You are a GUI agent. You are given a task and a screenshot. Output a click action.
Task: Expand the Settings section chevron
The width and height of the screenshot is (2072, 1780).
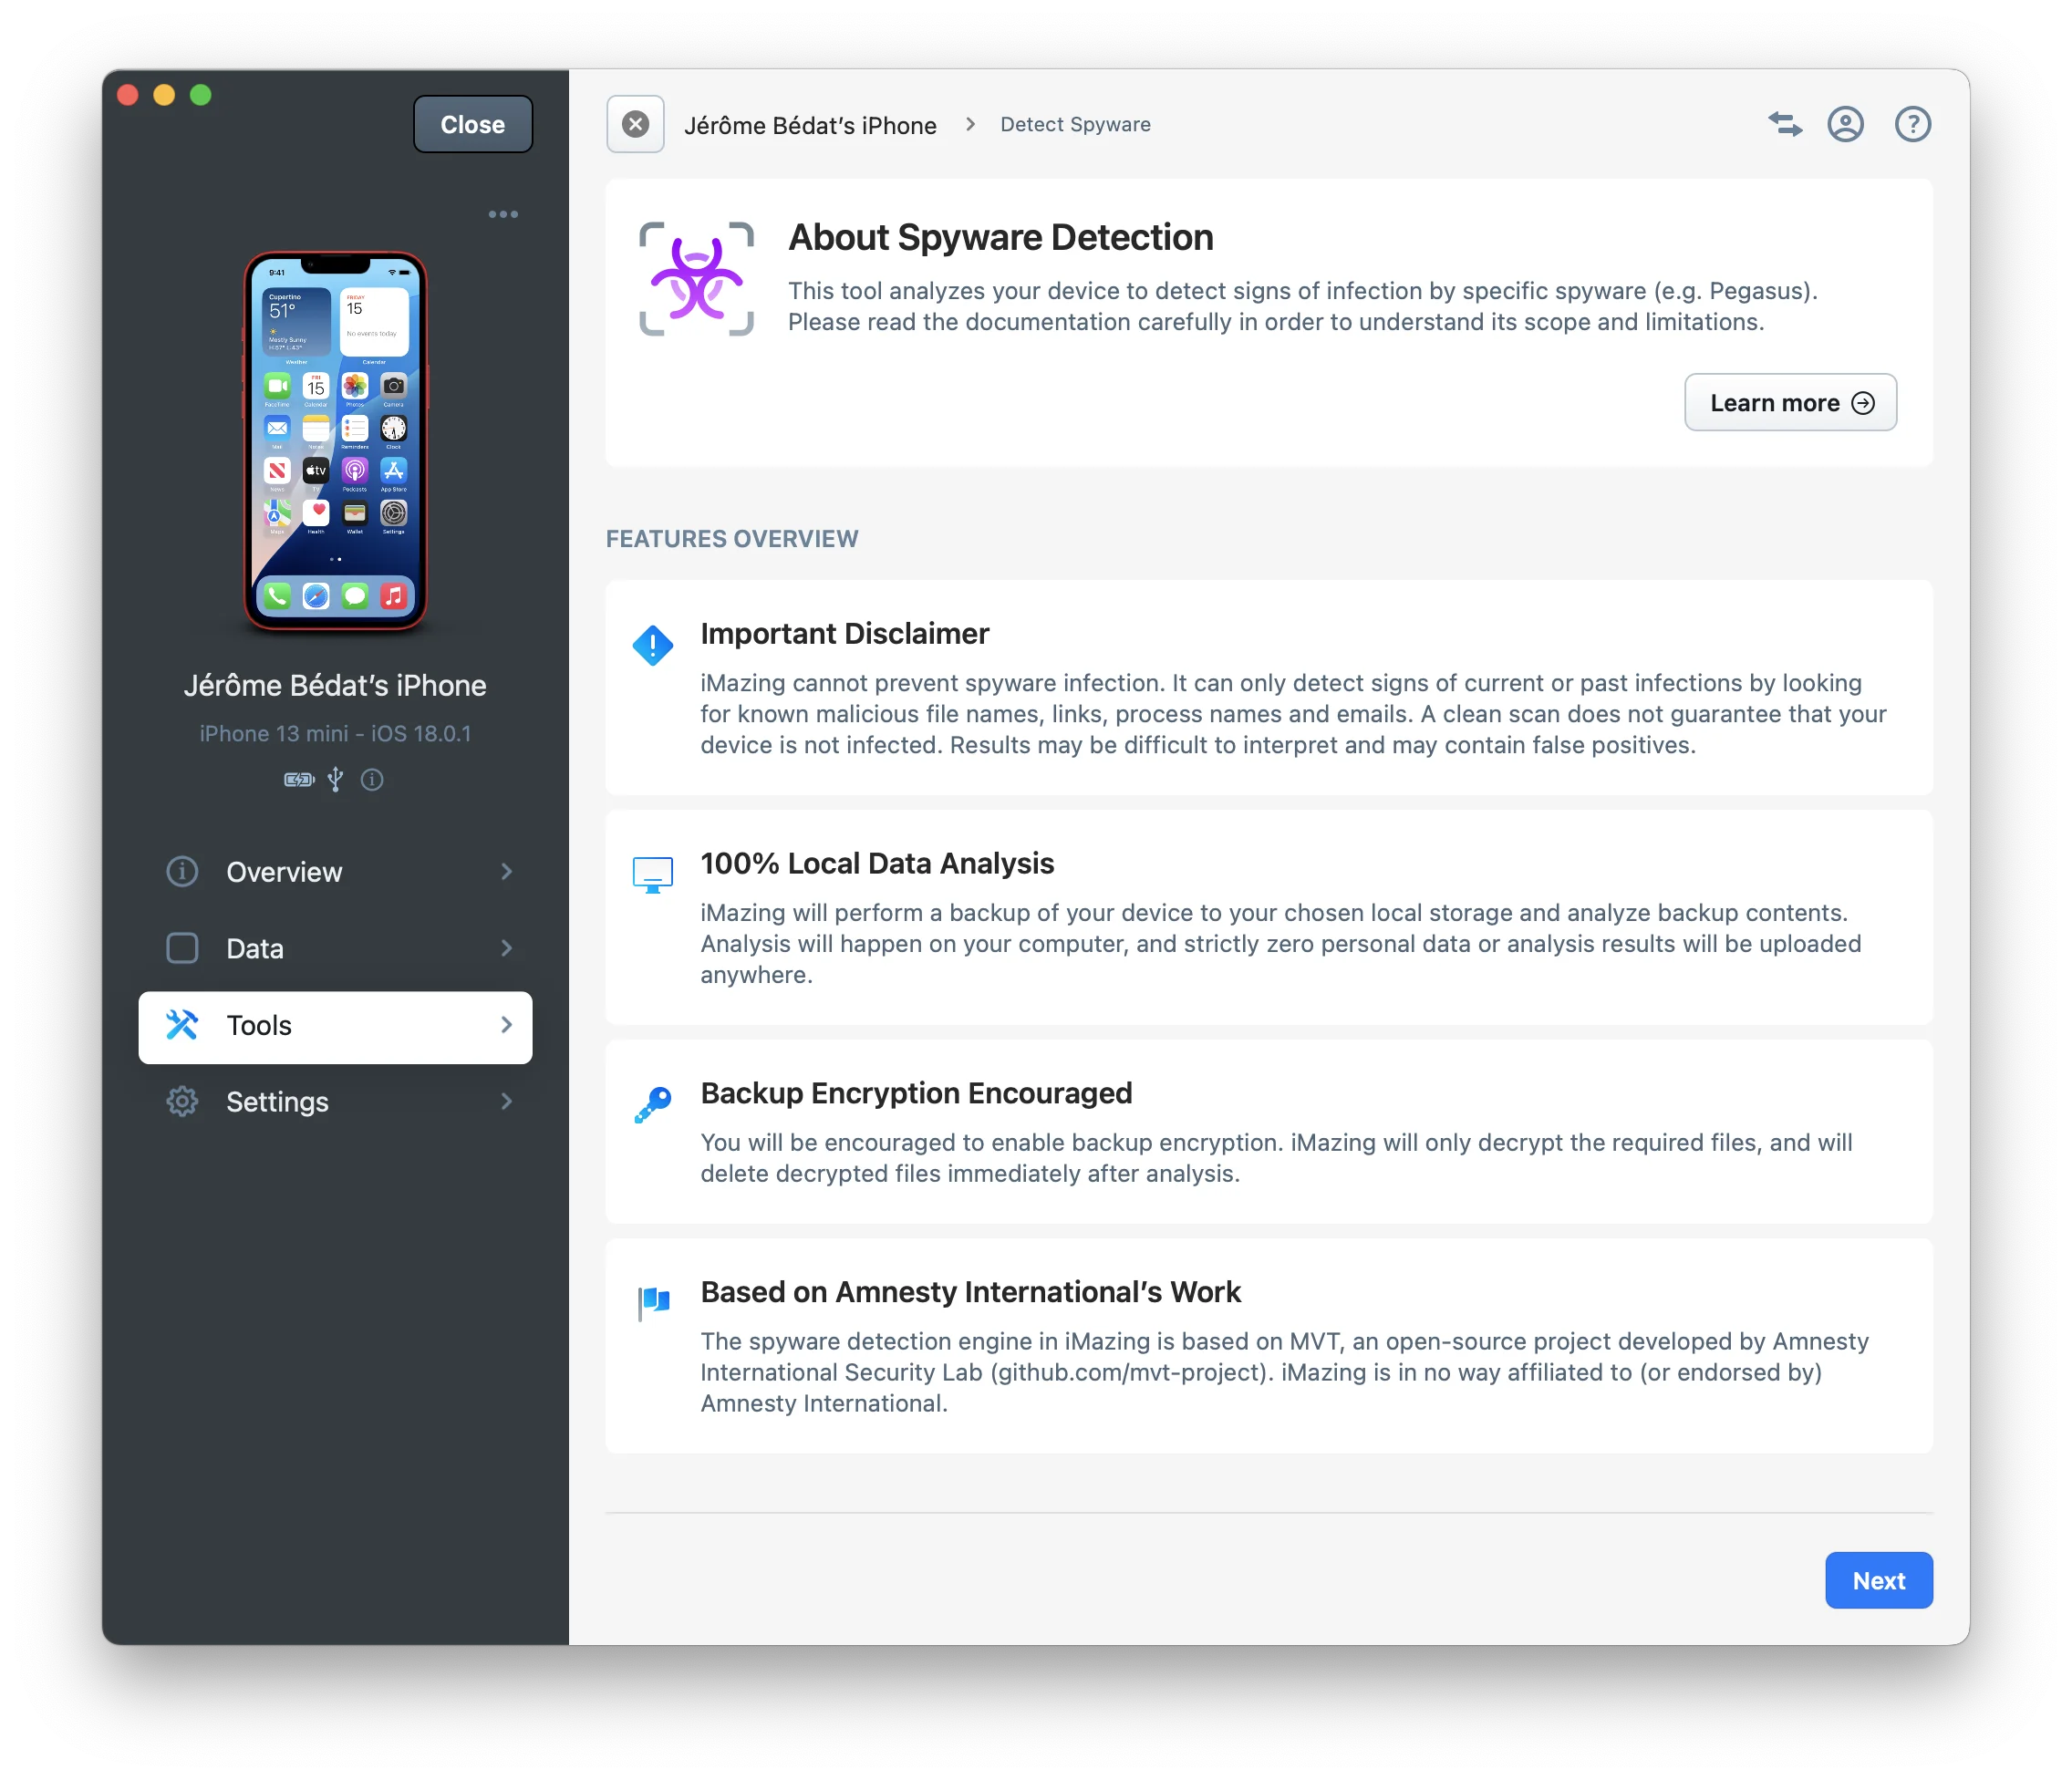pyautogui.click(x=506, y=1101)
